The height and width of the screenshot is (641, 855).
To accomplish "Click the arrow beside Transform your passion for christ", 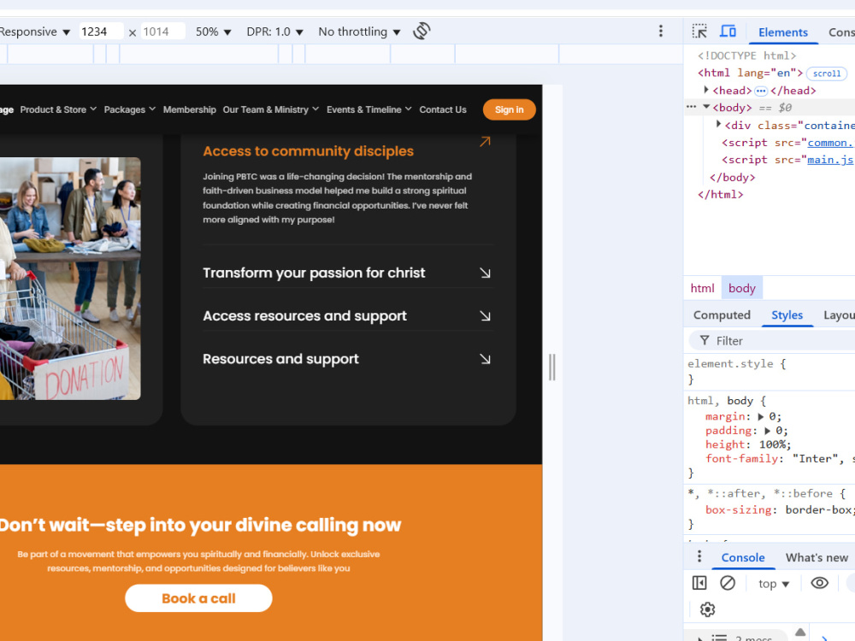I will [485, 273].
